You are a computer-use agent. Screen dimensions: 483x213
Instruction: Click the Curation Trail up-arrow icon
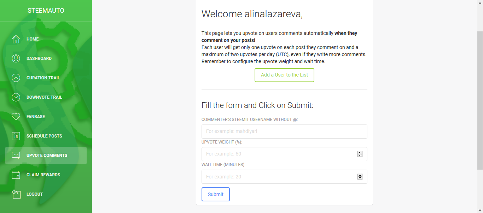[16, 78]
